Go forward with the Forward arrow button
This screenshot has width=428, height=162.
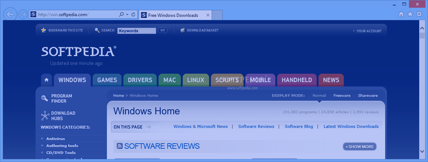tap(23, 15)
